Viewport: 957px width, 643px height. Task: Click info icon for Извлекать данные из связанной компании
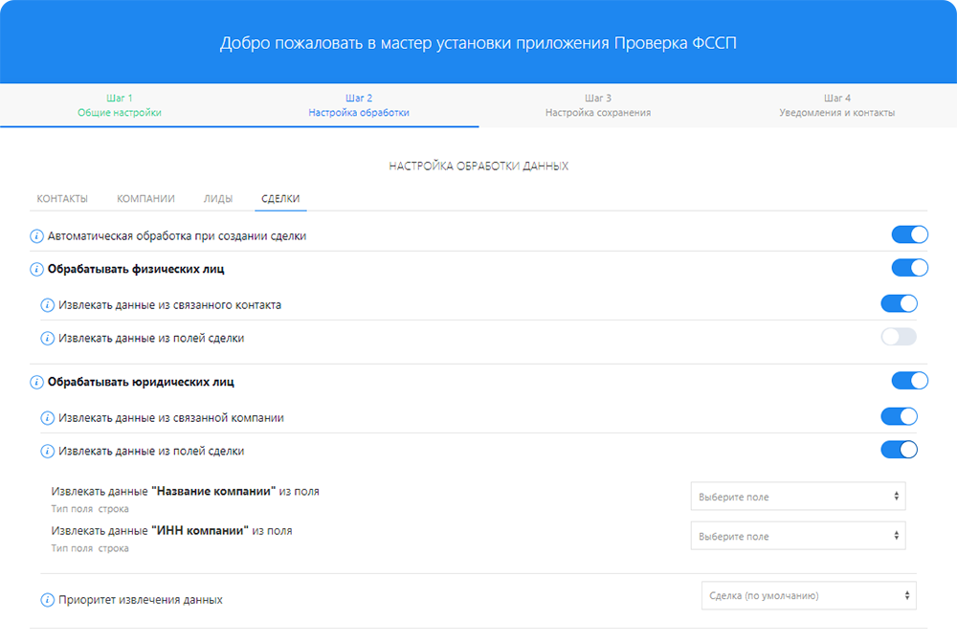[x=47, y=418]
